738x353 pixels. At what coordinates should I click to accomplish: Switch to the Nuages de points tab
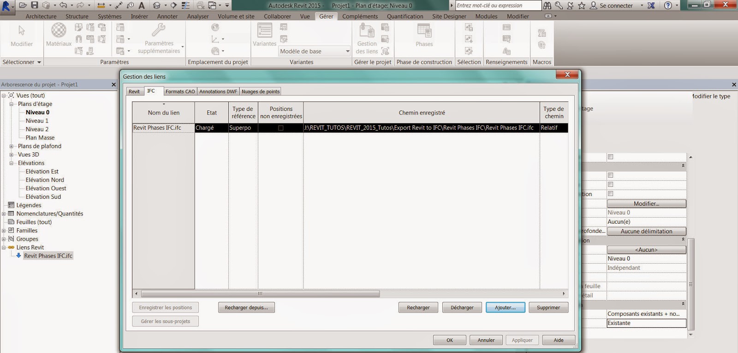tap(261, 92)
